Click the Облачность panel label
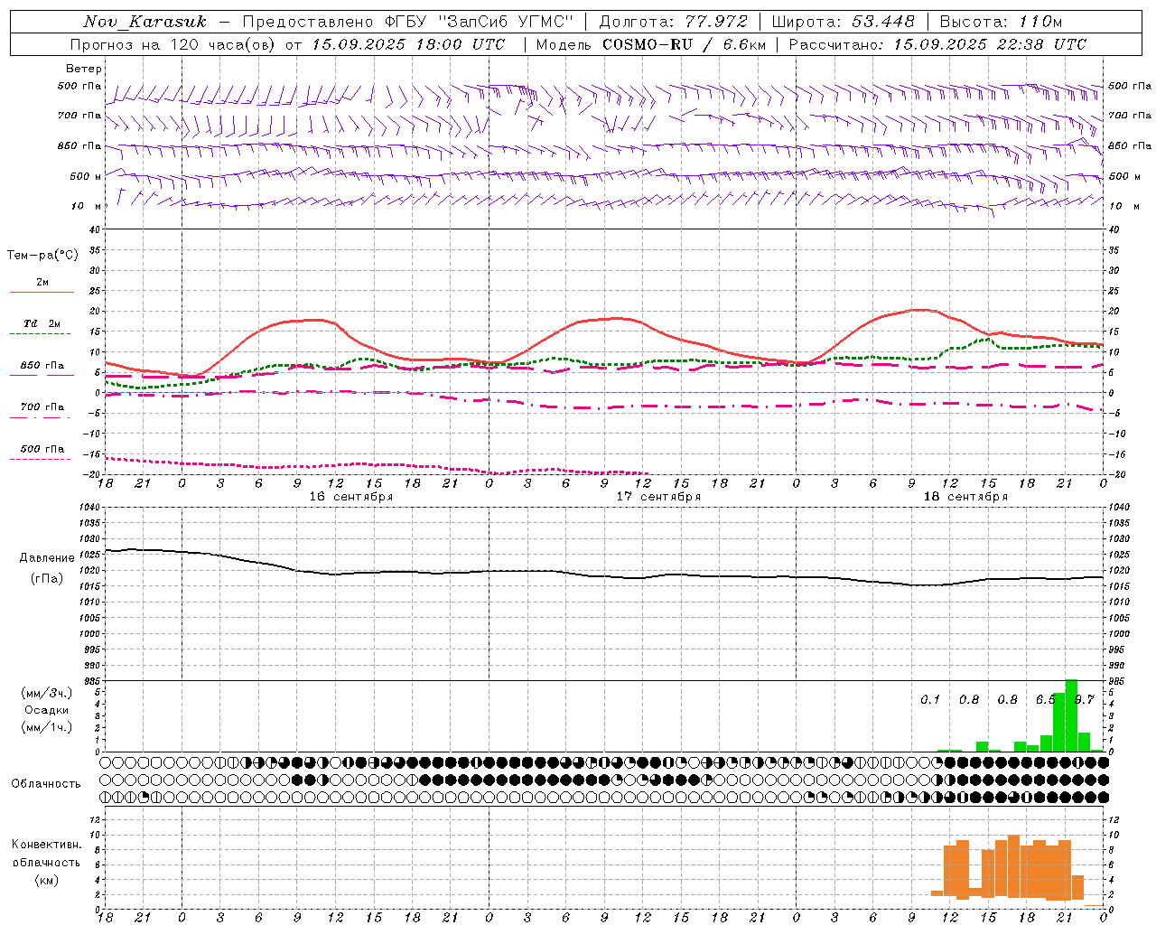 [x=46, y=784]
